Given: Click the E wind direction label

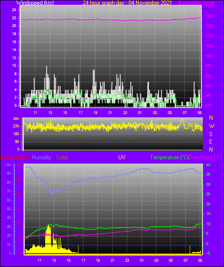Looking at the screenshot, I should 211,141.
